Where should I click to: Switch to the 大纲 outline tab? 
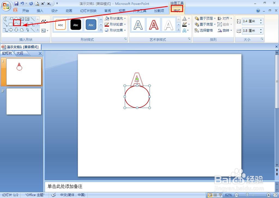(x=20, y=53)
